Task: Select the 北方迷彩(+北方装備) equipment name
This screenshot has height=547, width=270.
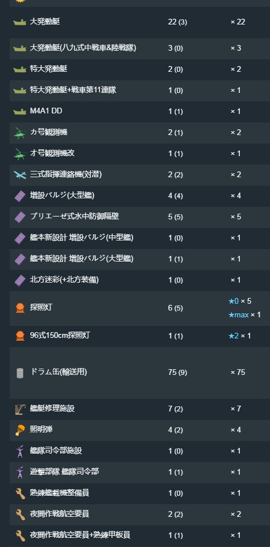Action: pyautogui.click(x=67, y=279)
